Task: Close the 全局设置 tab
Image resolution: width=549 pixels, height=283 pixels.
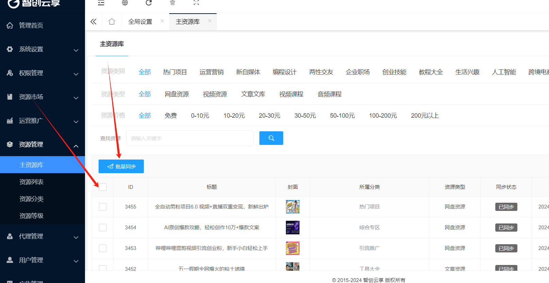Action: [x=162, y=21]
